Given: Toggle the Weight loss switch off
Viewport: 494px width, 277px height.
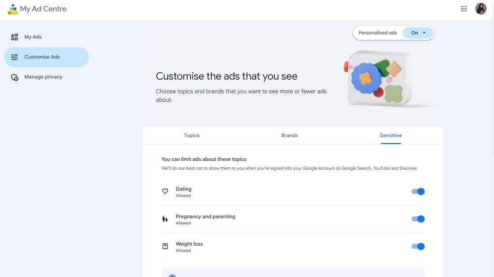Looking at the screenshot, I should (417, 246).
